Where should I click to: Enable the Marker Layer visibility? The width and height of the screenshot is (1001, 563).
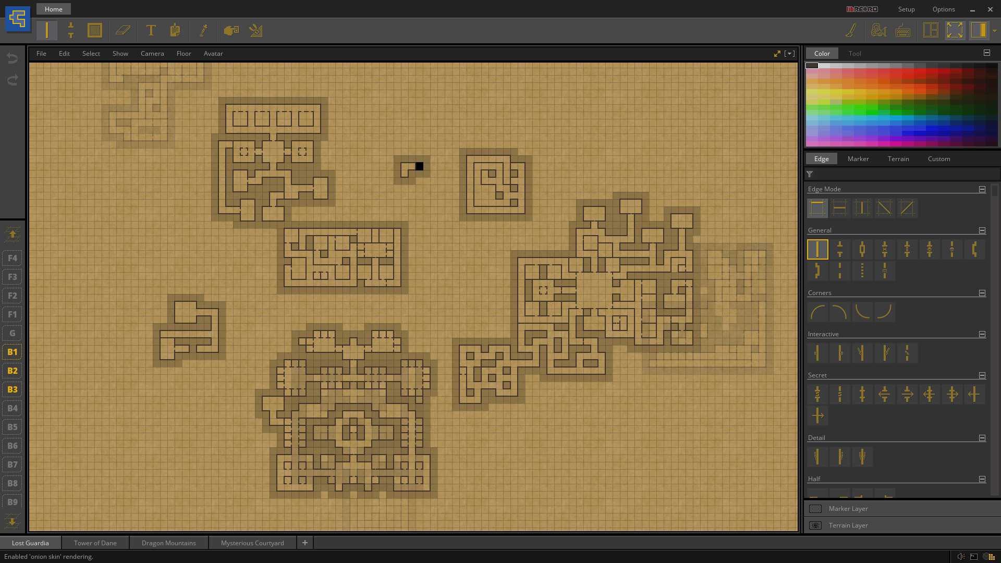tap(815, 509)
